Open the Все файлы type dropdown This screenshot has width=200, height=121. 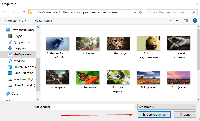(x=167, y=107)
